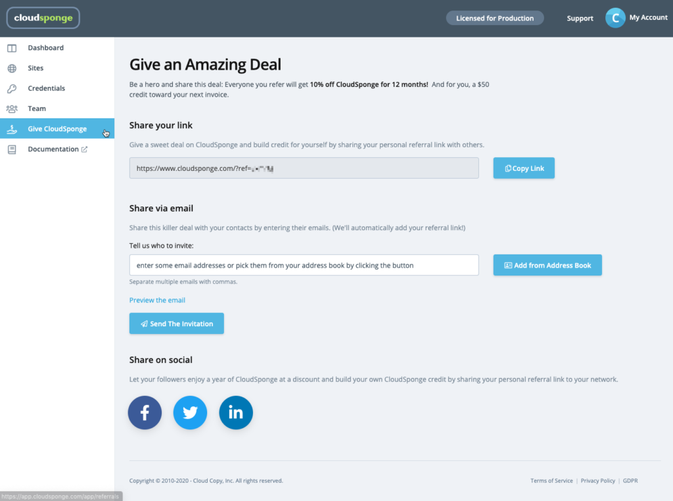Copy the referral link with Copy Link
The height and width of the screenshot is (501, 673).
pyautogui.click(x=524, y=168)
